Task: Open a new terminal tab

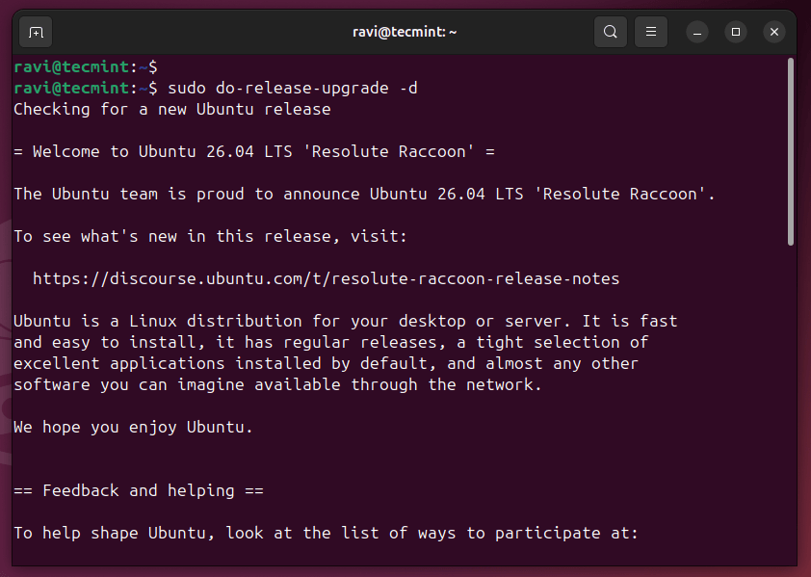Action: (36, 32)
